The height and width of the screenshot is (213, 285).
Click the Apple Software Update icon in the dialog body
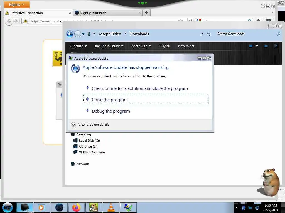pyautogui.click(x=75, y=69)
